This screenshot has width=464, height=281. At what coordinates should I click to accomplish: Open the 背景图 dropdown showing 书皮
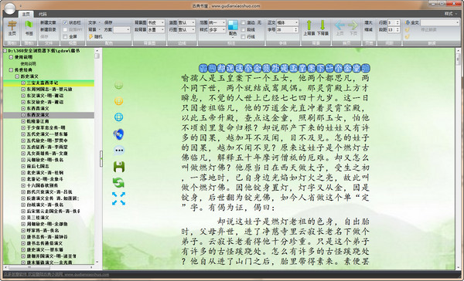pyautogui.click(x=156, y=22)
